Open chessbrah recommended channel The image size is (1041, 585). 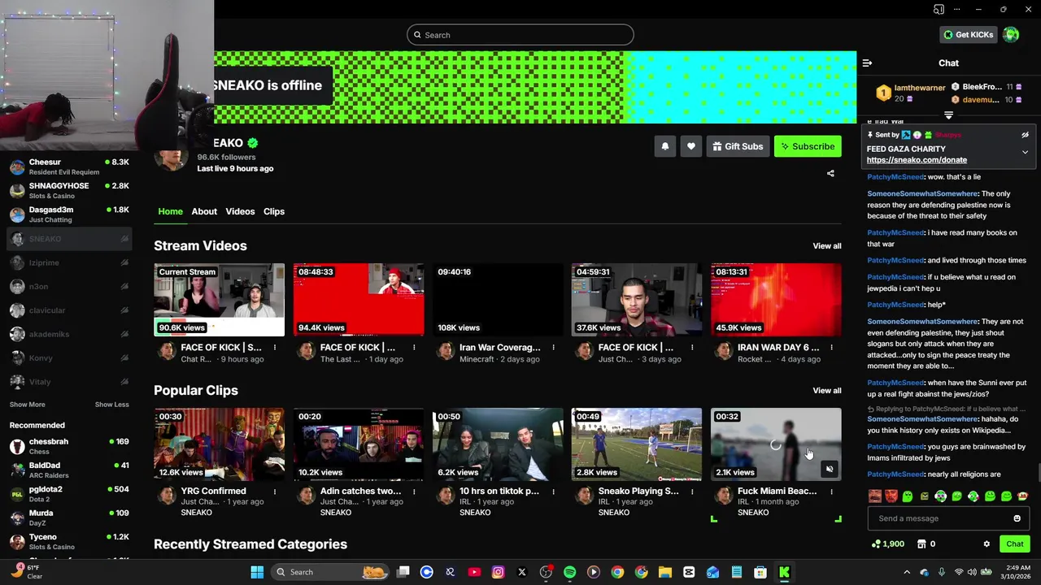point(69,447)
